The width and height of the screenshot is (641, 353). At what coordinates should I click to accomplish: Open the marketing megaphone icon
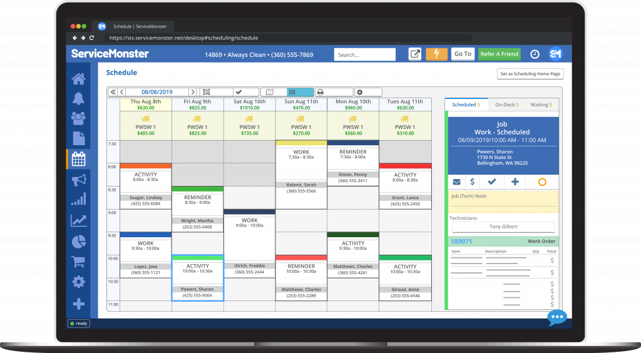click(x=78, y=180)
